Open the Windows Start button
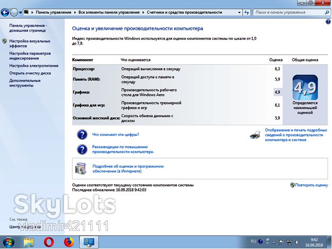 8,242
